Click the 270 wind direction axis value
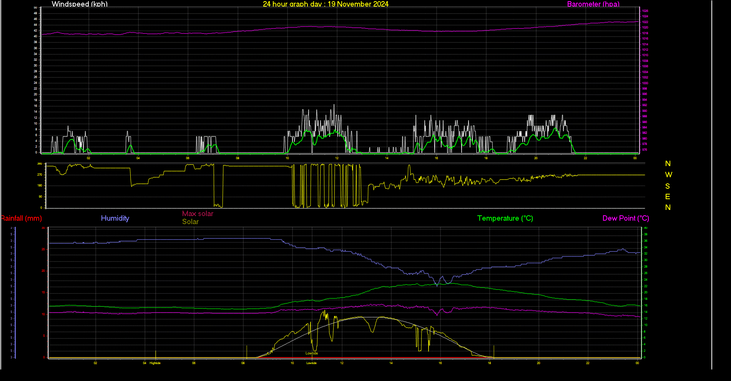731x381 pixels. point(40,175)
